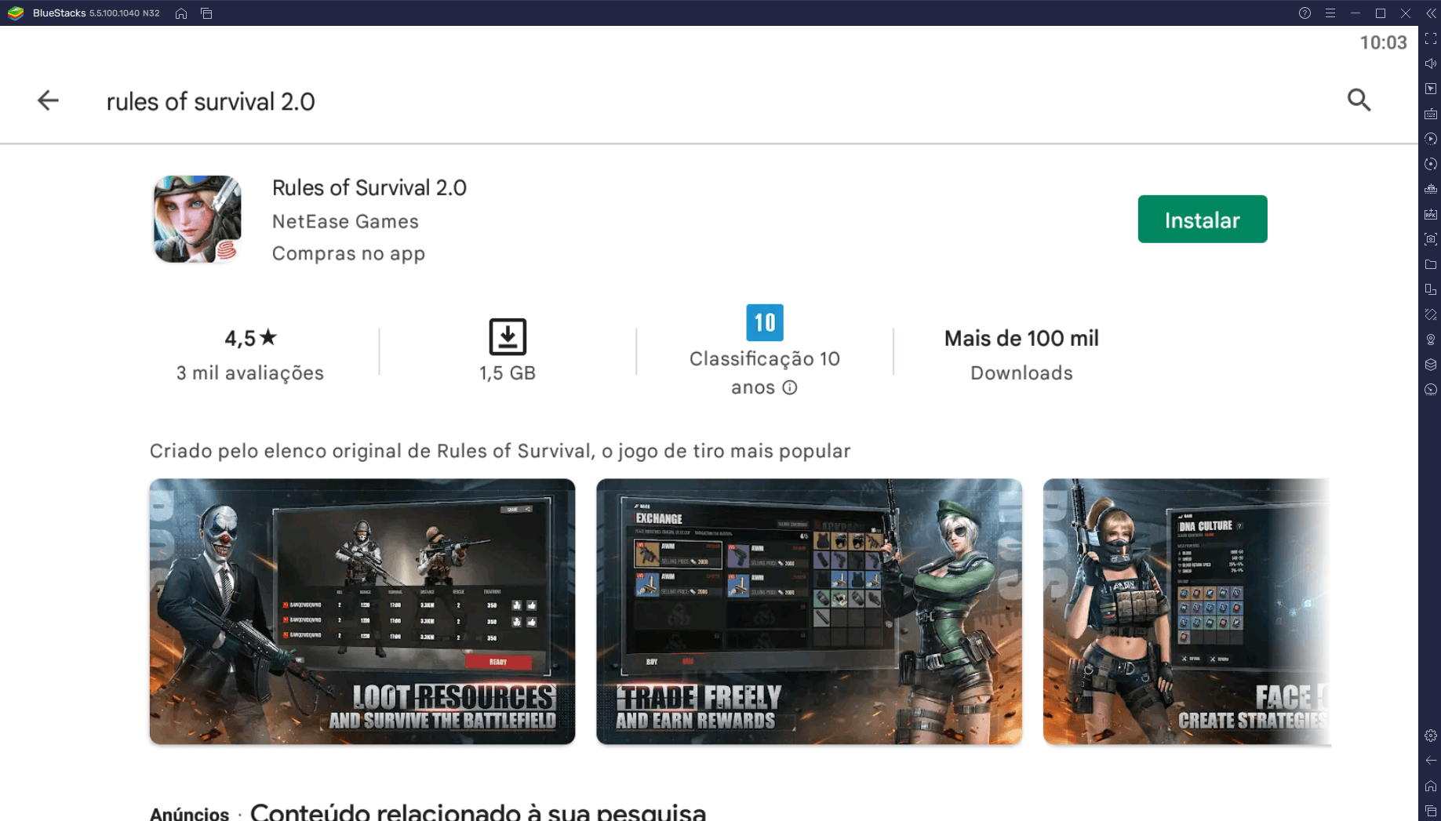Click the Android back arrow in sidebar

point(1431,761)
